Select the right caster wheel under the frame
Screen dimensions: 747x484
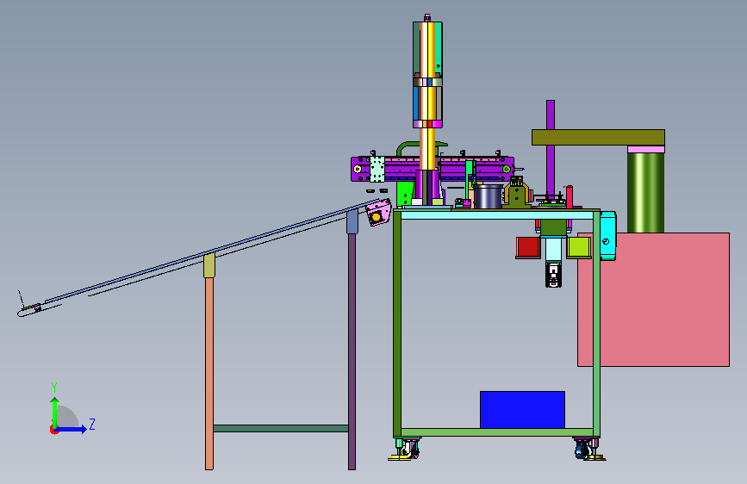[582, 449]
